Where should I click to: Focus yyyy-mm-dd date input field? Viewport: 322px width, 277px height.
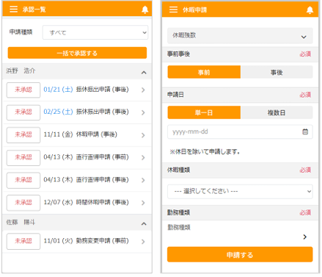coord(240,132)
